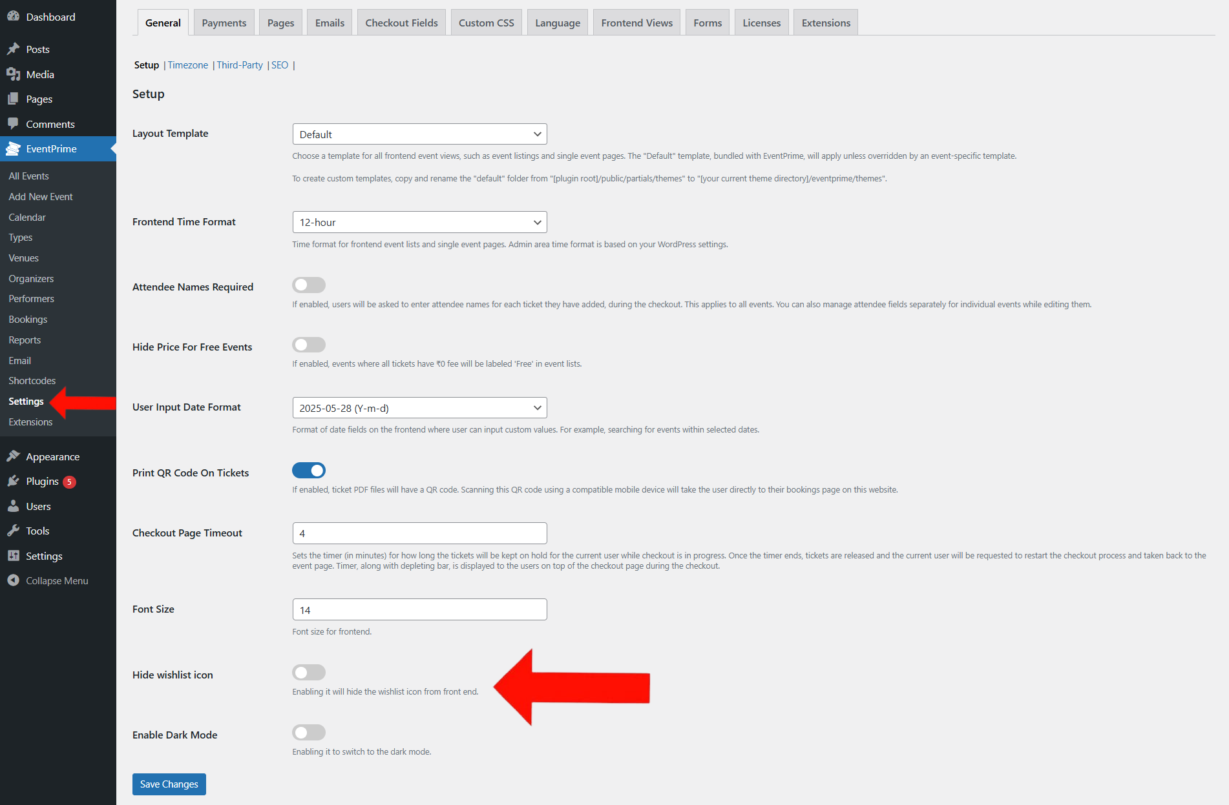Click the Pages icon in sidebar
The image size is (1229, 805).
13,99
